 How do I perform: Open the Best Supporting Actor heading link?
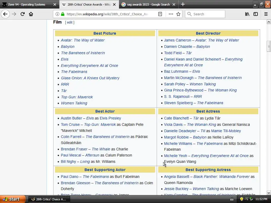tap(105, 170)
